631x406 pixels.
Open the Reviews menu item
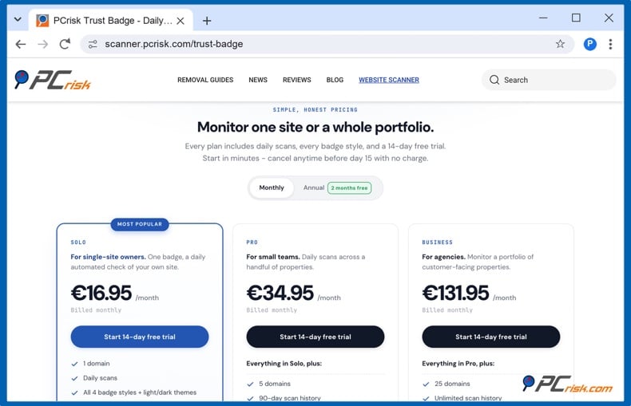[x=296, y=80]
